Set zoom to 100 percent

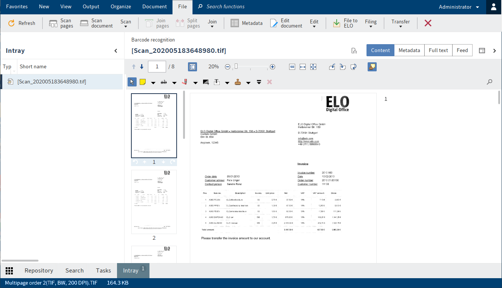(292, 66)
